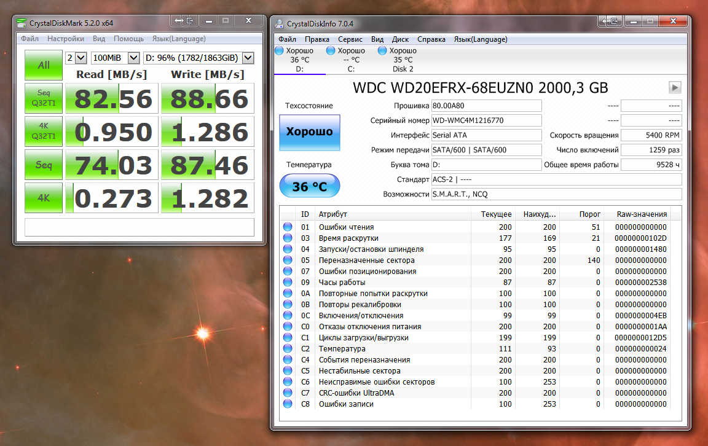The height and width of the screenshot is (446, 708).
Task: Open test size dropdown showing 100MiB
Action: pyautogui.click(x=115, y=58)
